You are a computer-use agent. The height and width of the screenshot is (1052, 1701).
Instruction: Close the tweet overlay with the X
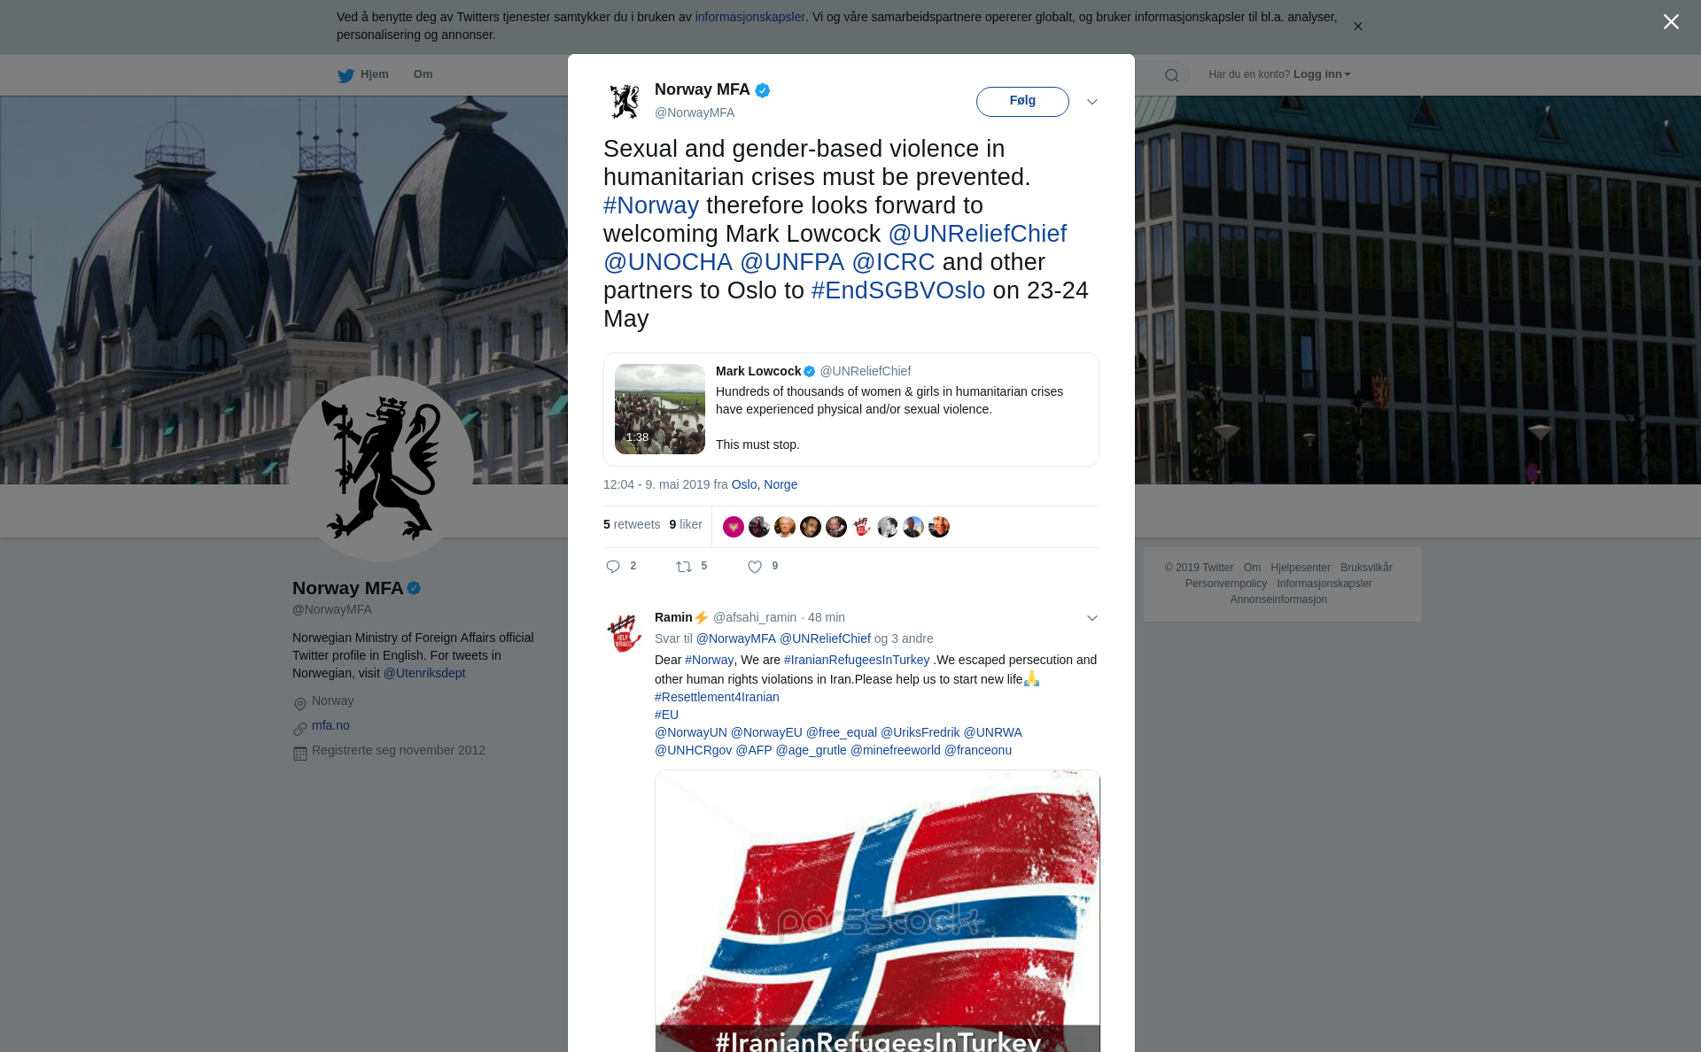1671,22
